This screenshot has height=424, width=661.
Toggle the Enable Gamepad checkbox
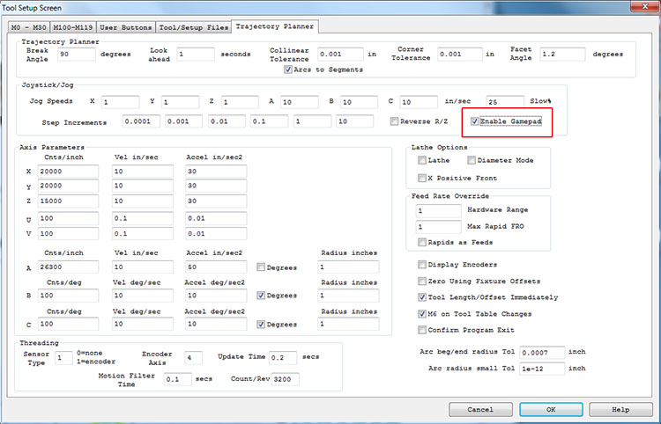(x=476, y=121)
